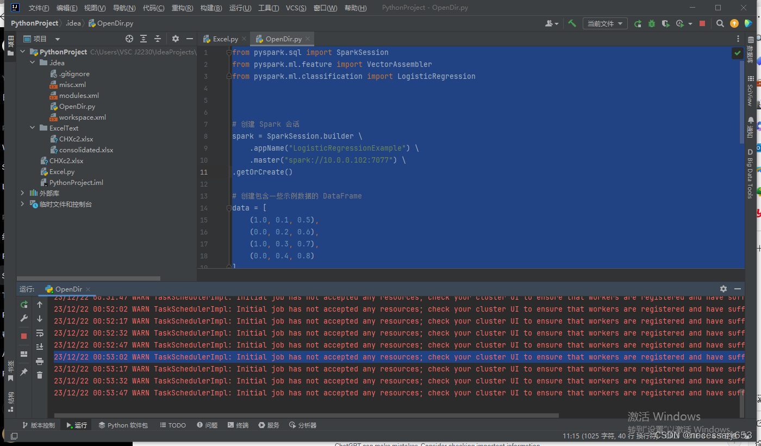The image size is (761, 446).
Task: Click the Build hammer icon
Action: pos(572,23)
